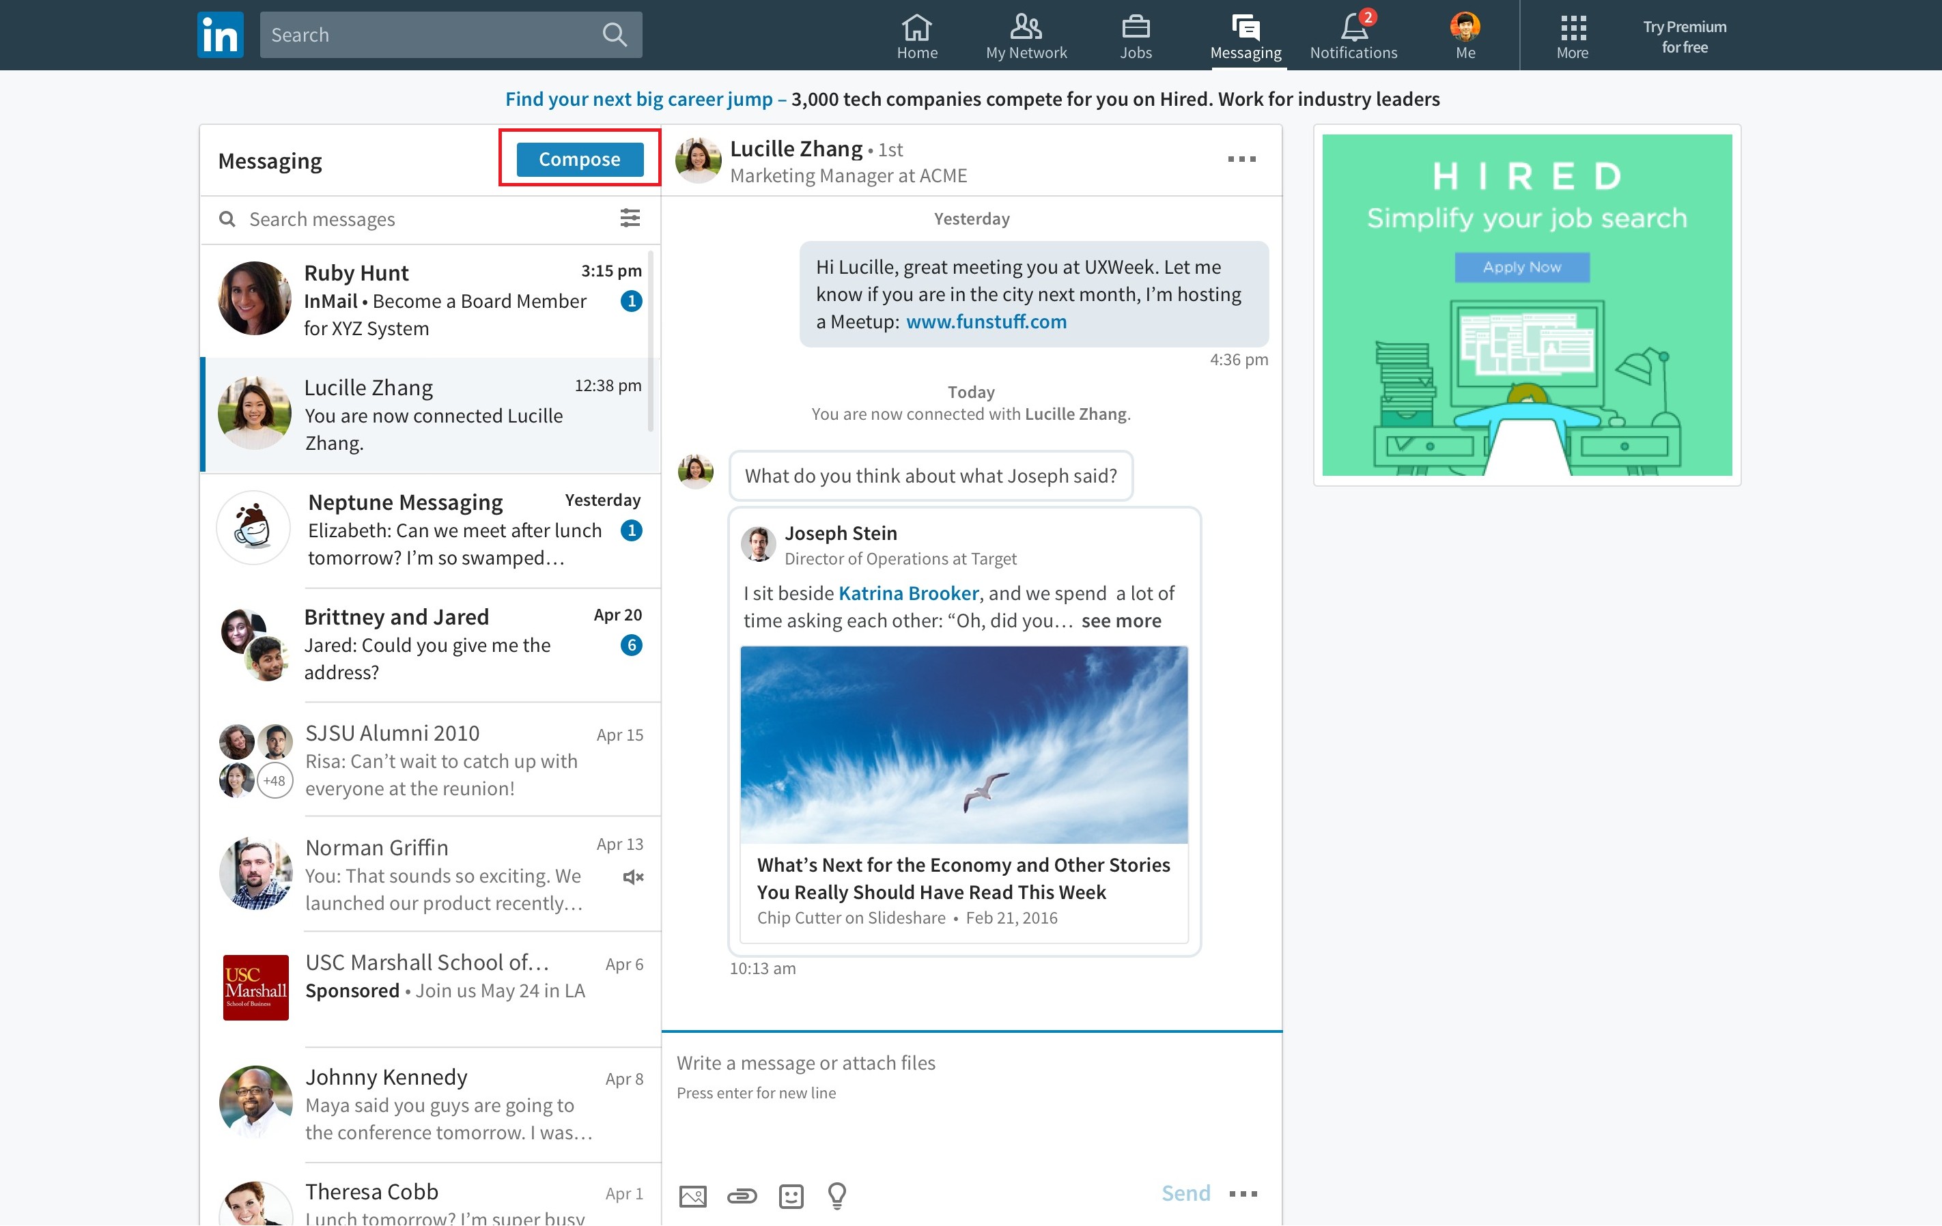Screen dimensions: 1942x1226
Task: Click the emoji/sticker icon in message toolbar
Action: [789, 1193]
